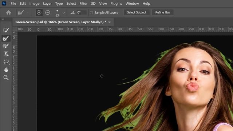
Task: Open the Type menu
Action: (x=59, y=4)
